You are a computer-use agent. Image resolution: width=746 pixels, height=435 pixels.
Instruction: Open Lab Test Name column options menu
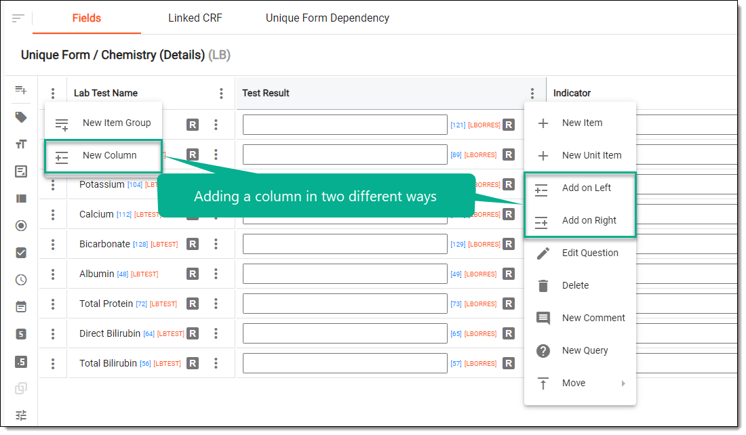[x=221, y=94]
